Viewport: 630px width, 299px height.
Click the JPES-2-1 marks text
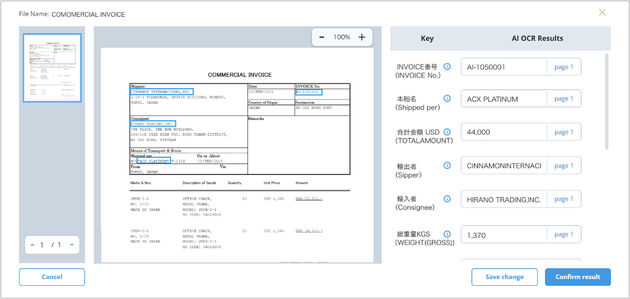click(x=139, y=231)
